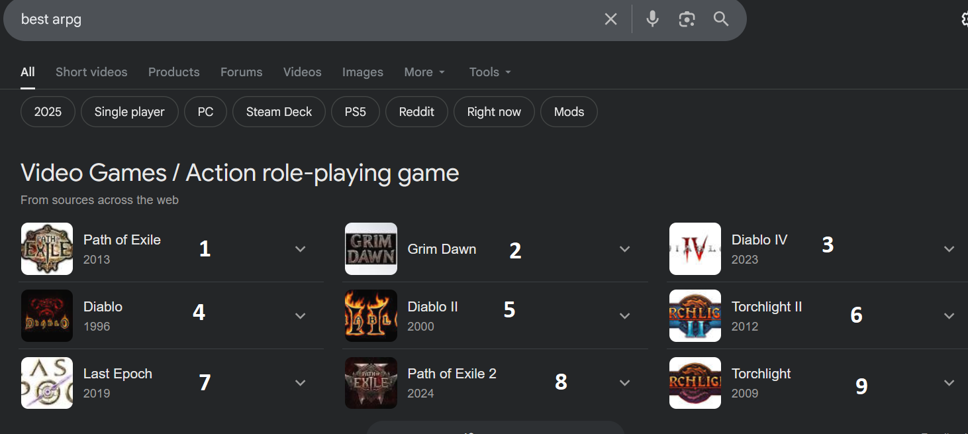Open the Last Epoch logo thumbnail
Image resolution: width=968 pixels, height=434 pixels.
[47, 383]
